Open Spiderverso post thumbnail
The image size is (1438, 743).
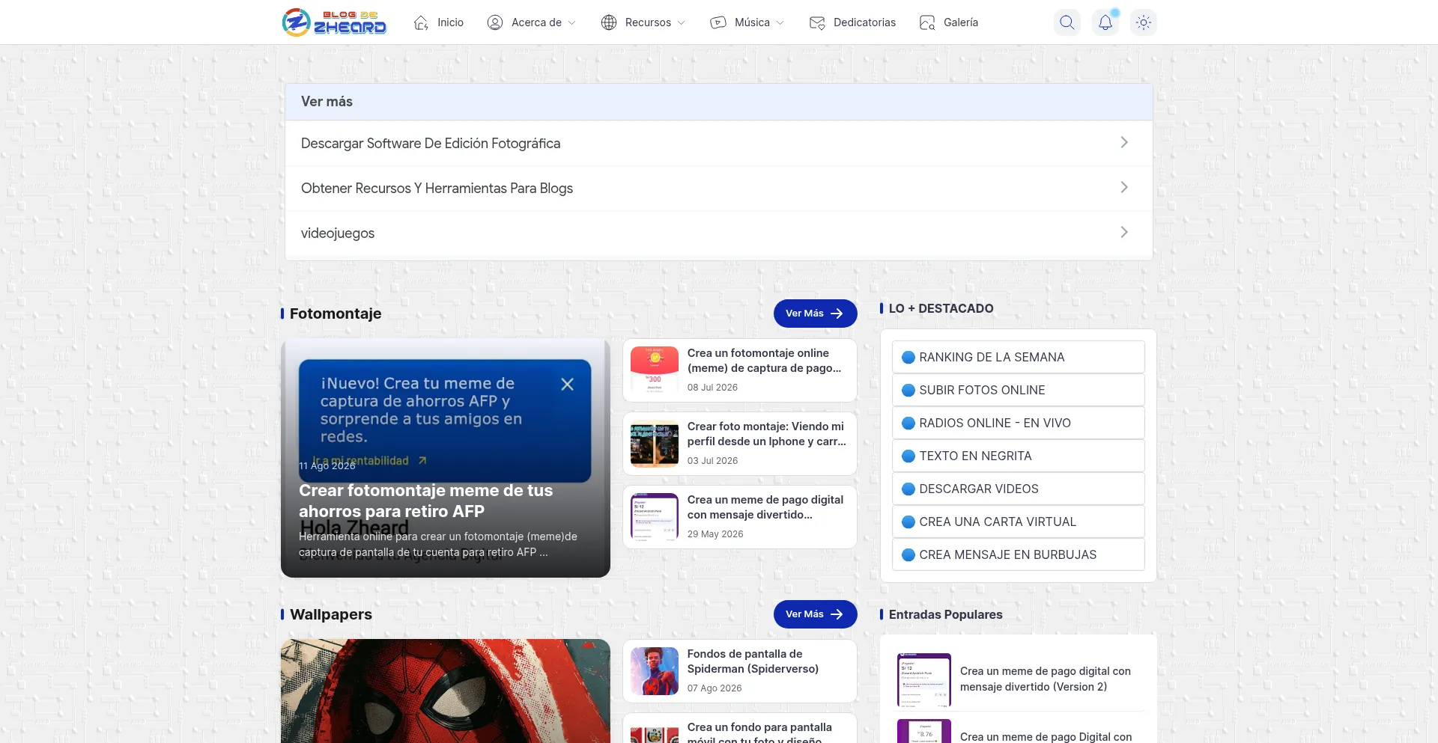click(655, 670)
